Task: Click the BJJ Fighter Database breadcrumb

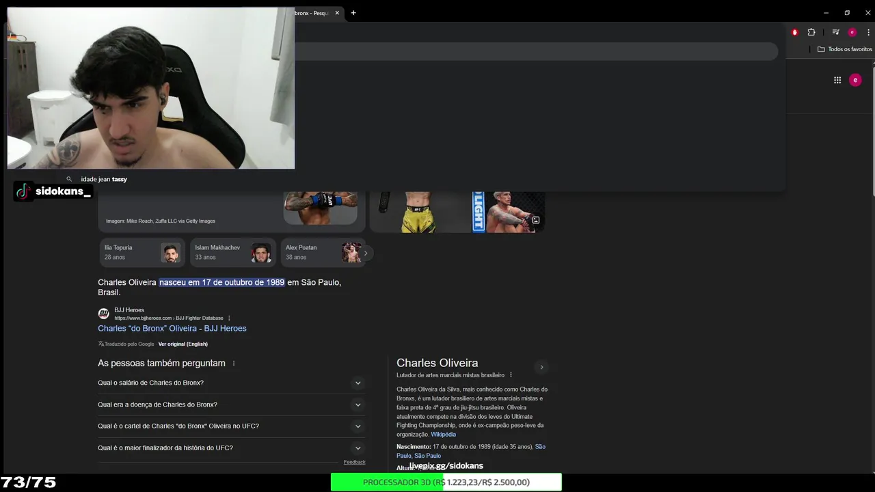Action: pos(200,318)
